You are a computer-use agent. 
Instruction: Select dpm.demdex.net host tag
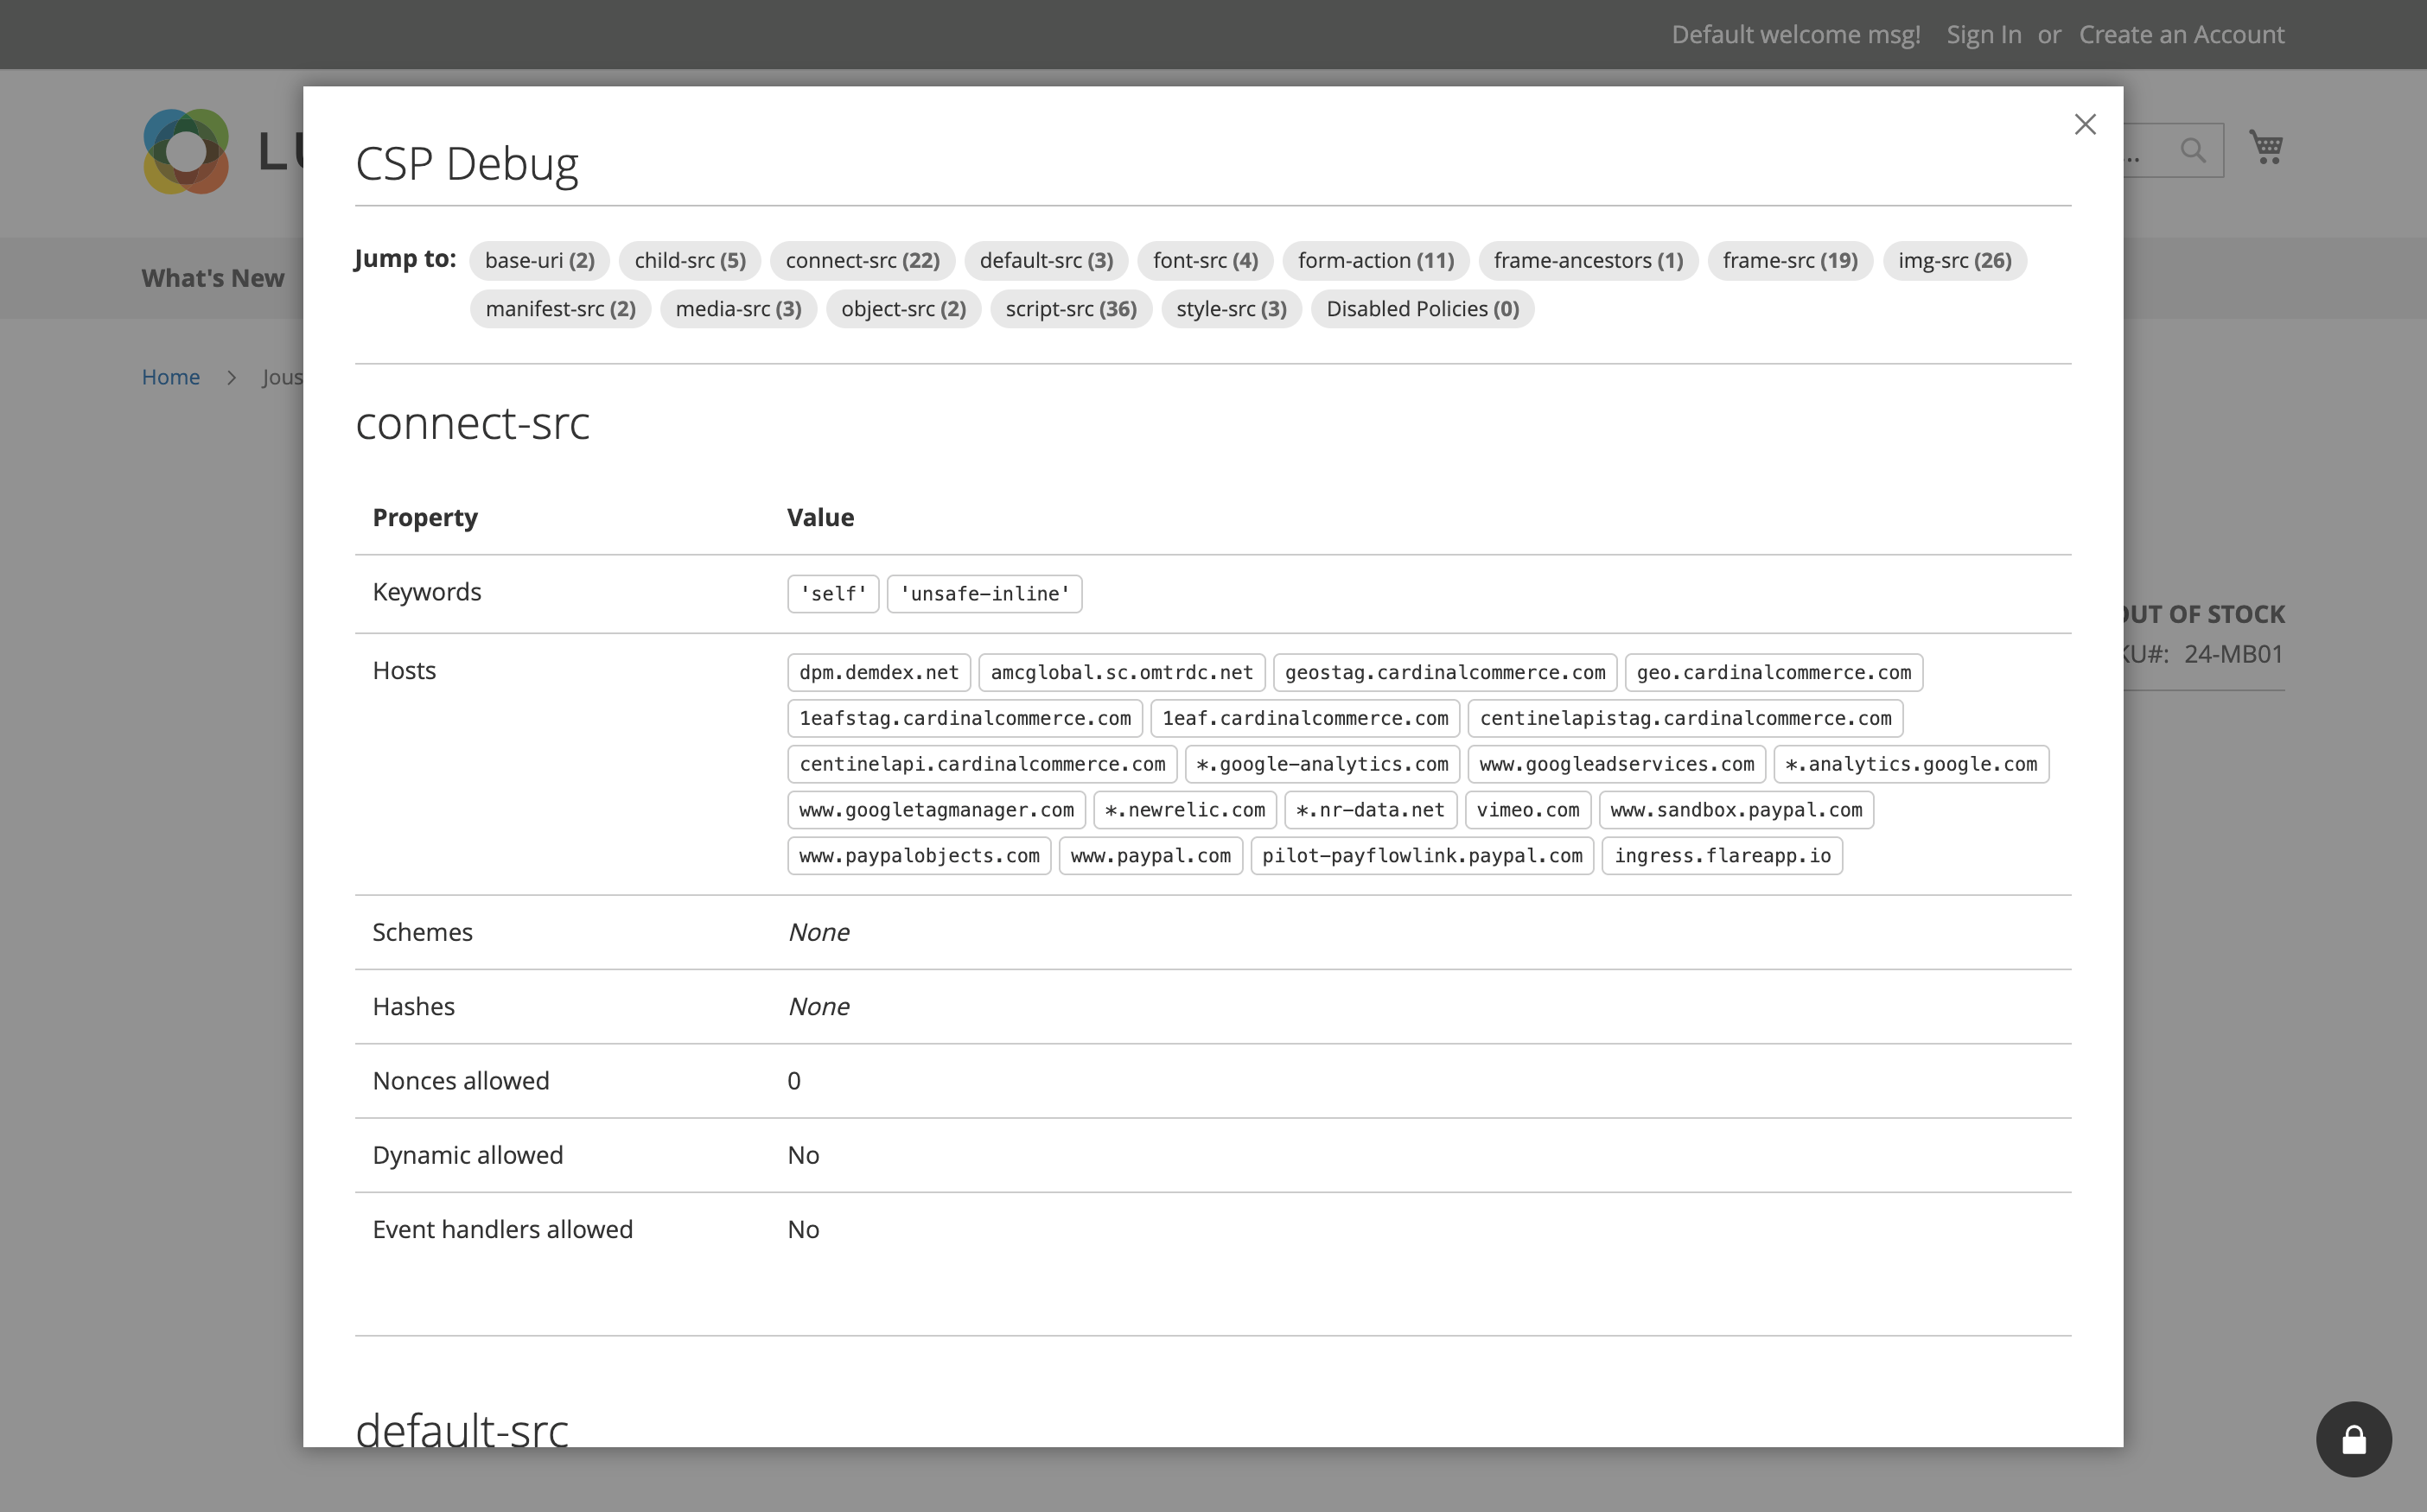878,672
